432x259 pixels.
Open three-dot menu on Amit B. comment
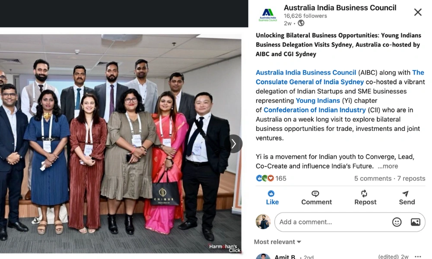[x=418, y=256]
